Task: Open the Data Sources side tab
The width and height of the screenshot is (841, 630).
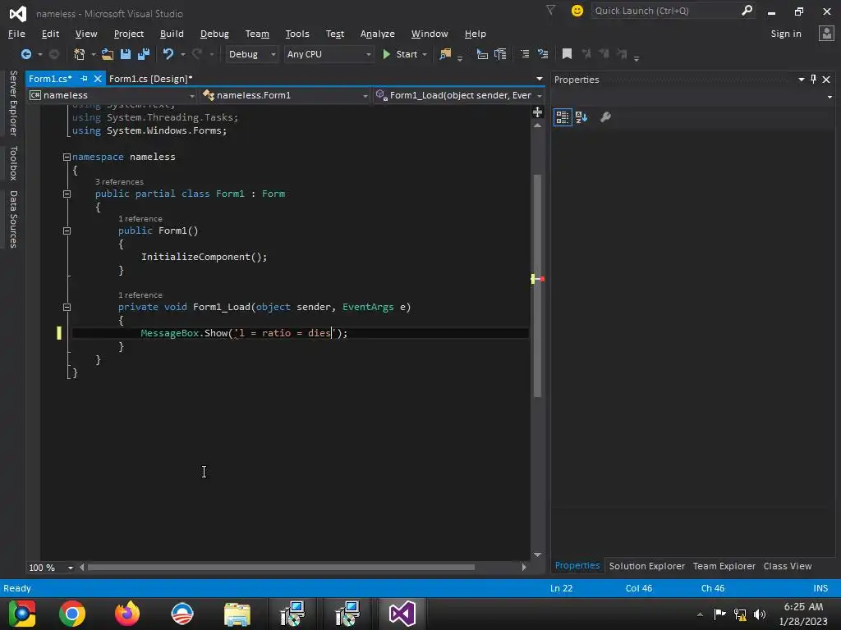Action: coord(13,219)
